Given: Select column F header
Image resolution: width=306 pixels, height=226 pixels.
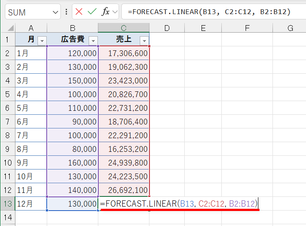Looking at the screenshot, I should pyautogui.click(x=247, y=28).
